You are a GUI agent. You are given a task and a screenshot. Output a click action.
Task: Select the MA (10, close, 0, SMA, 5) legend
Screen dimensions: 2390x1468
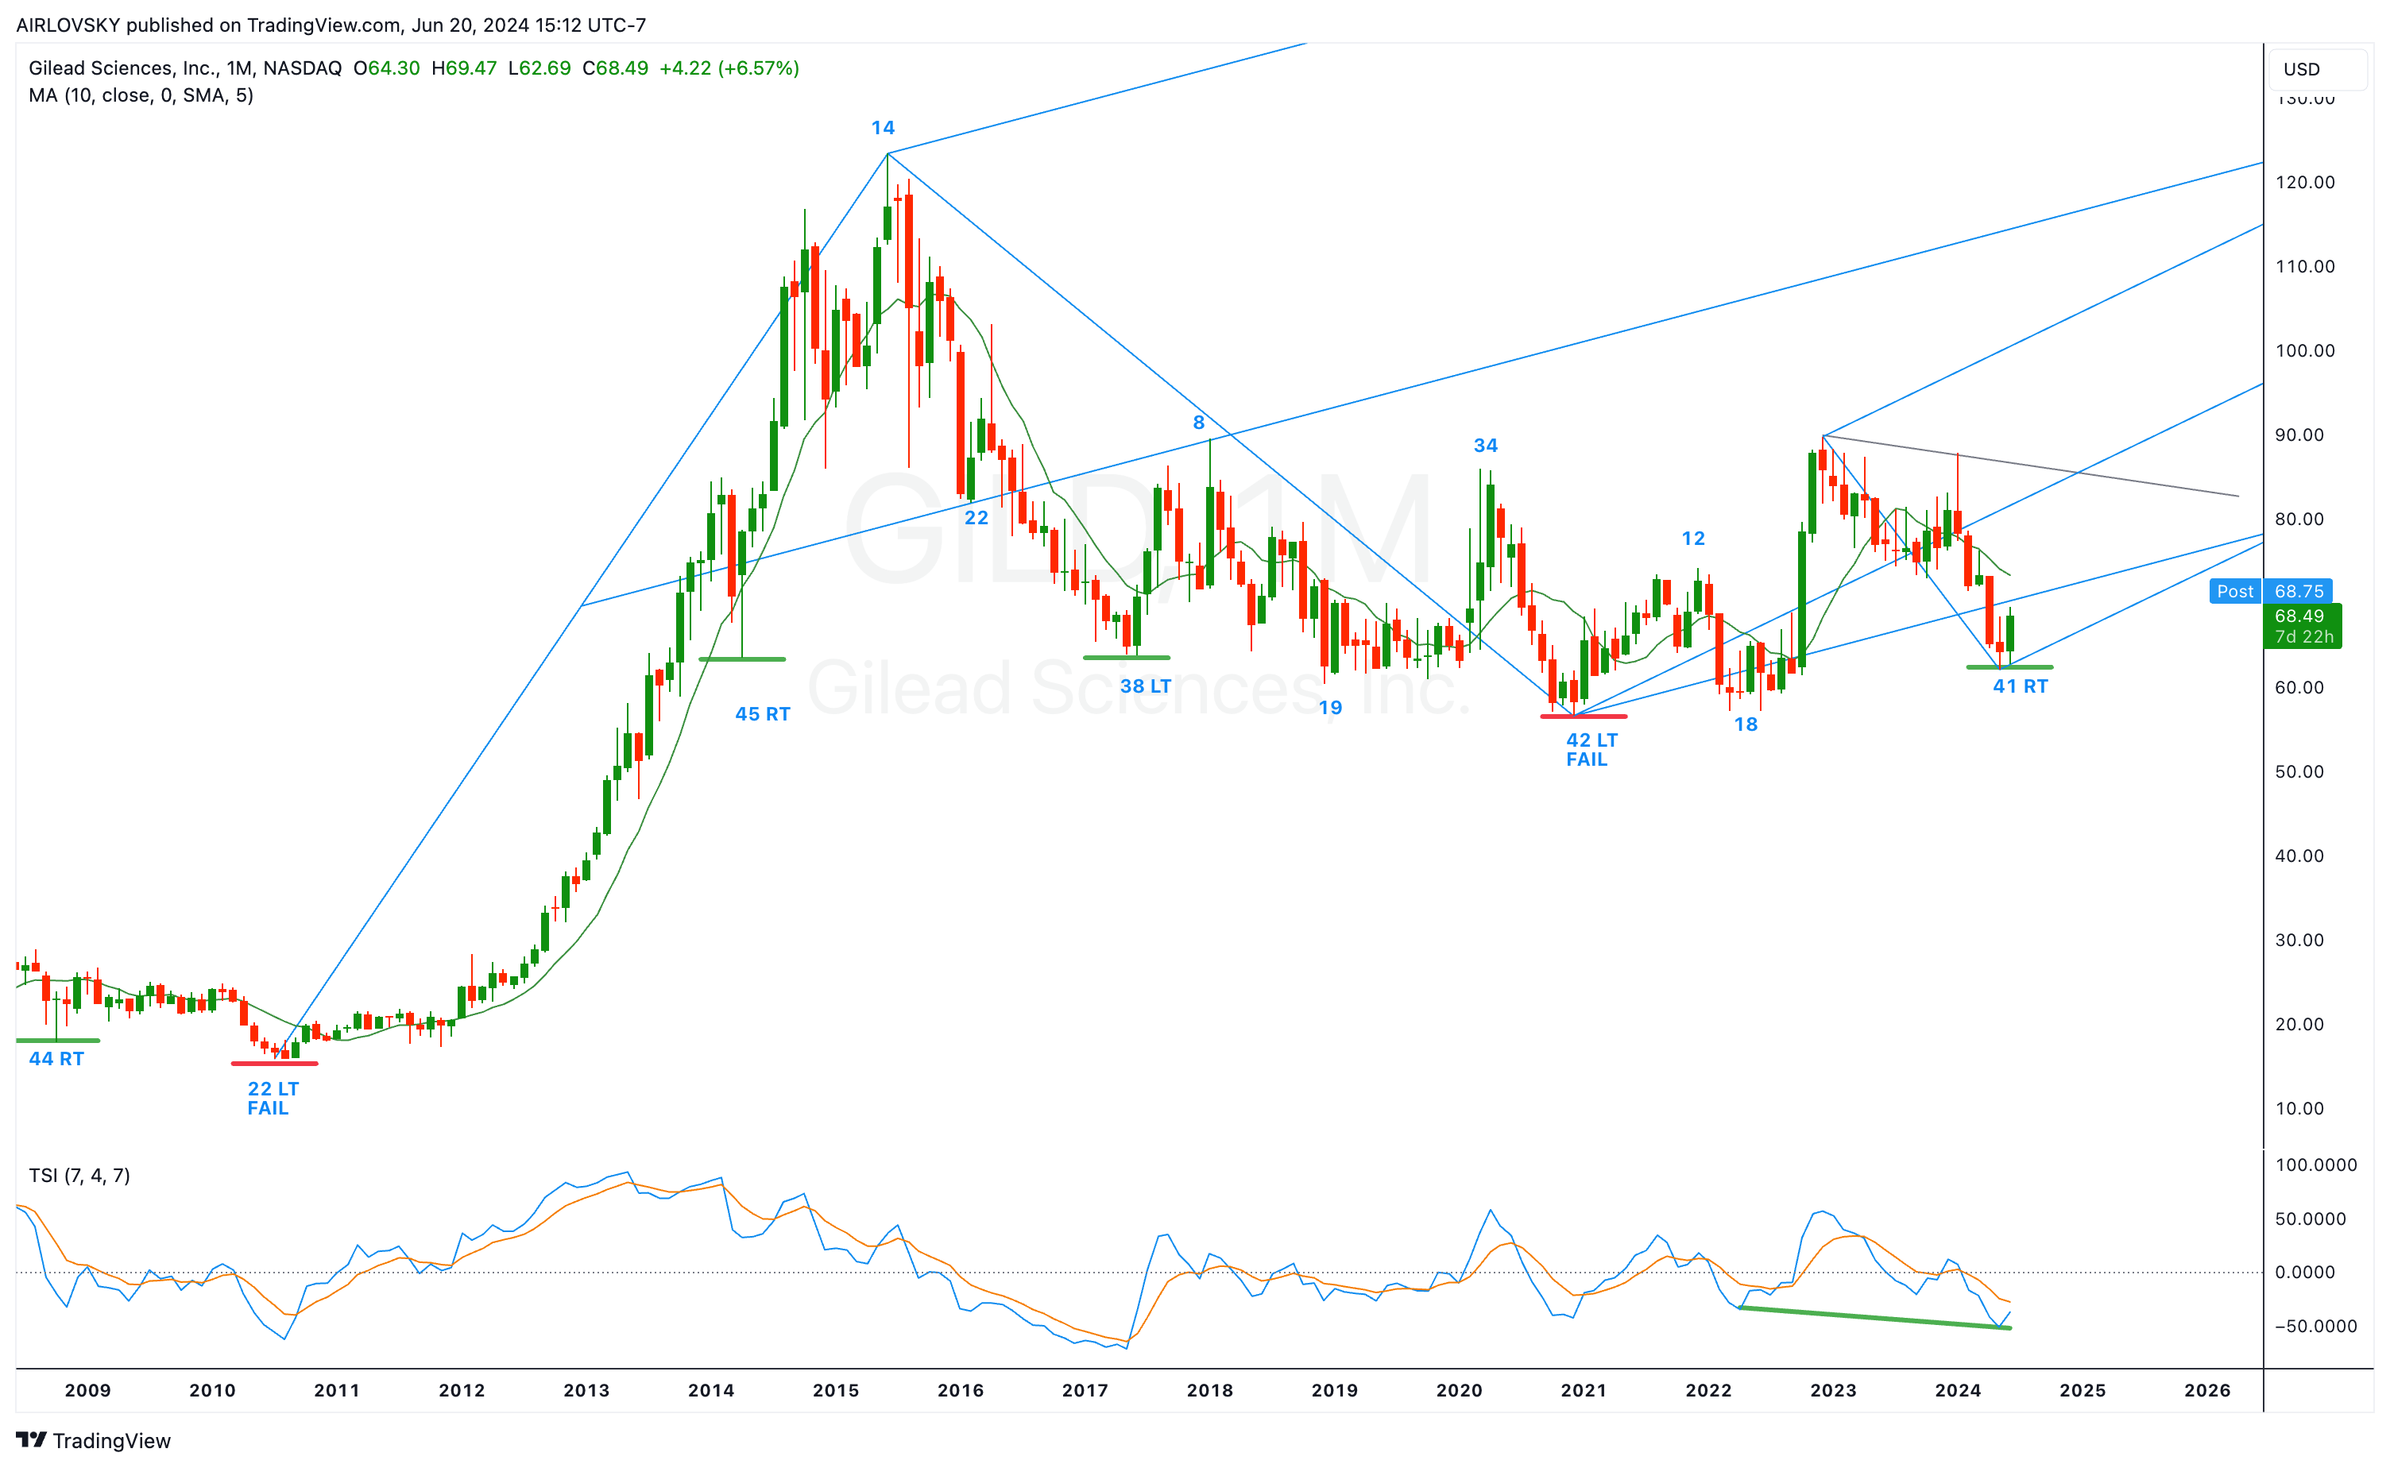coord(141,95)
